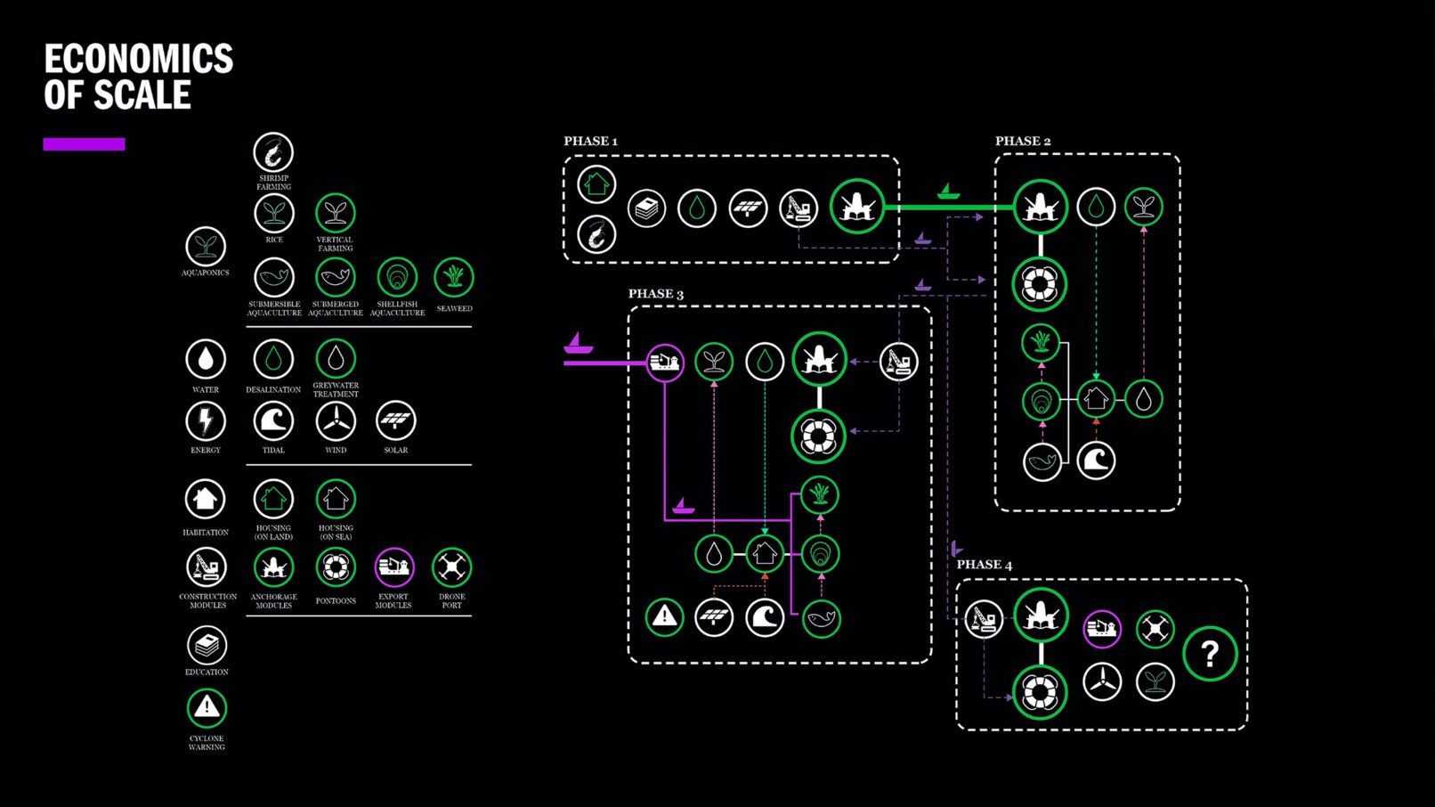
Task: Click the Education legend icon
Action: point(207,645)
